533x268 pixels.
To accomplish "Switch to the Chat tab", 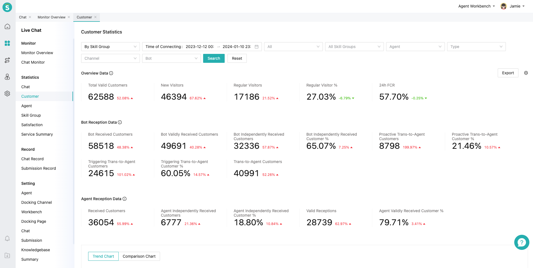I will [x=23, y=17].
